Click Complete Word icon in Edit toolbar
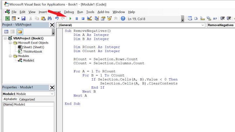 (215, 18)
